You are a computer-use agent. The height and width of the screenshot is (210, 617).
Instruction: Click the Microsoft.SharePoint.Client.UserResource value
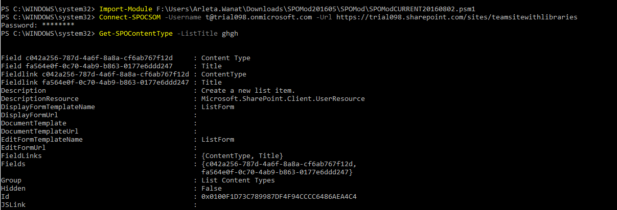tap(283, 99)
